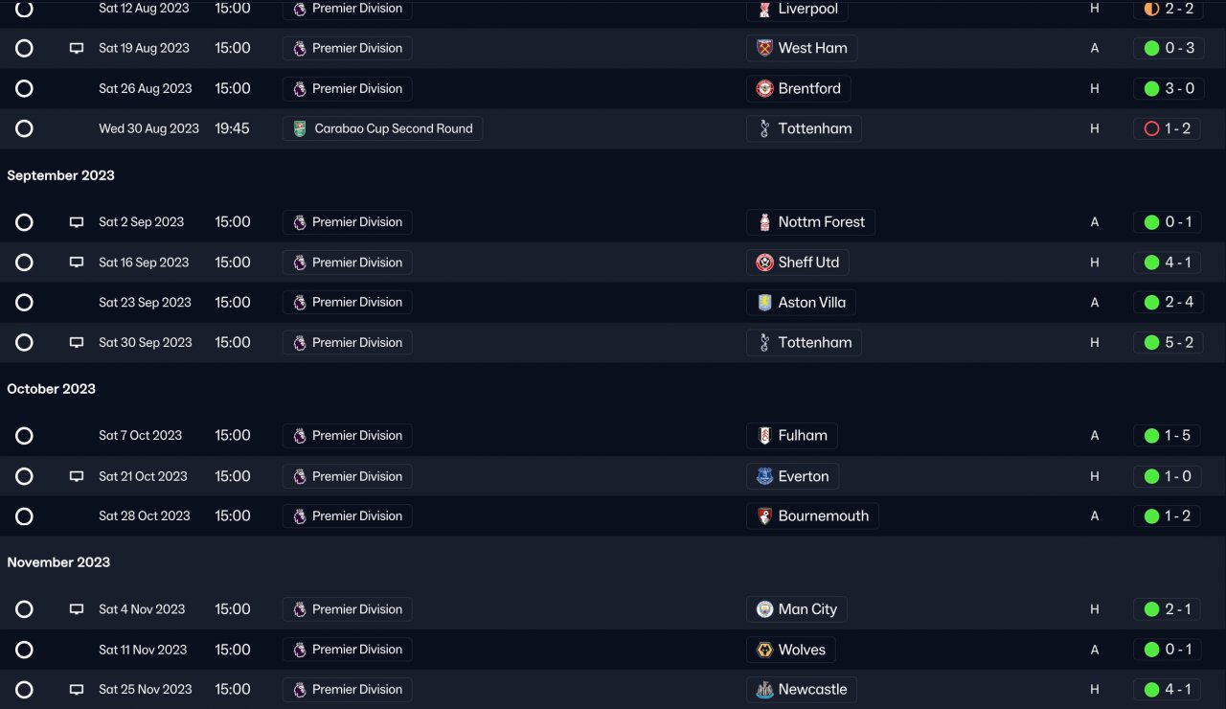Click the Carabao Cup Second Round competition button
This screenshot has height=709, width=1226.
pos(382,129)
